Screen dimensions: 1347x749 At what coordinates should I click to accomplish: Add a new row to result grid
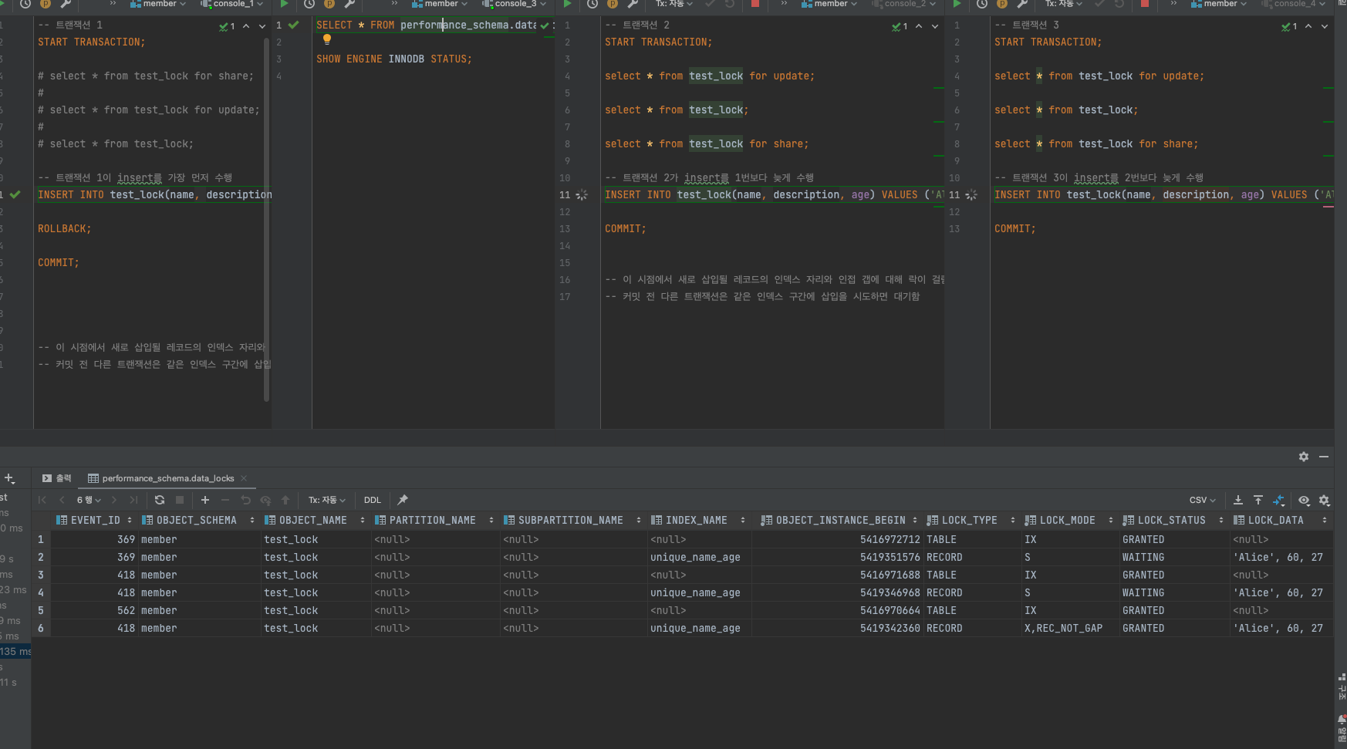(205, 500)
